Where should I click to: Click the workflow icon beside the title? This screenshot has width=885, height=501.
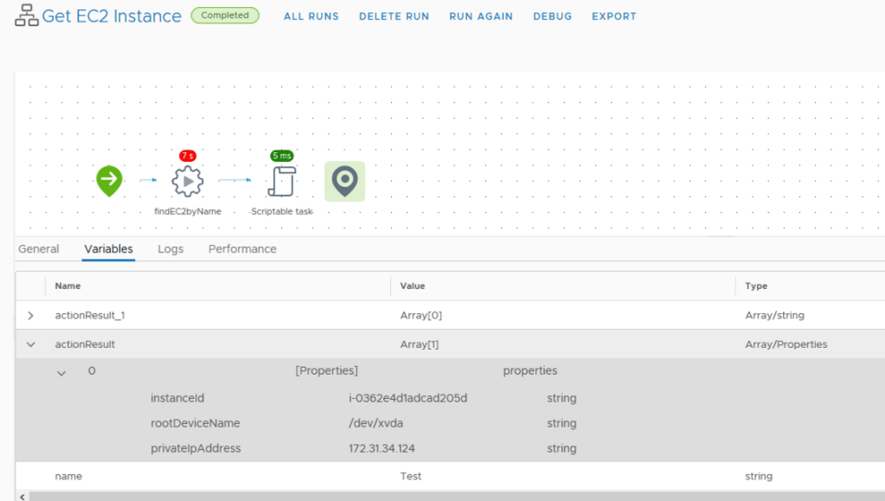(27, 16)
